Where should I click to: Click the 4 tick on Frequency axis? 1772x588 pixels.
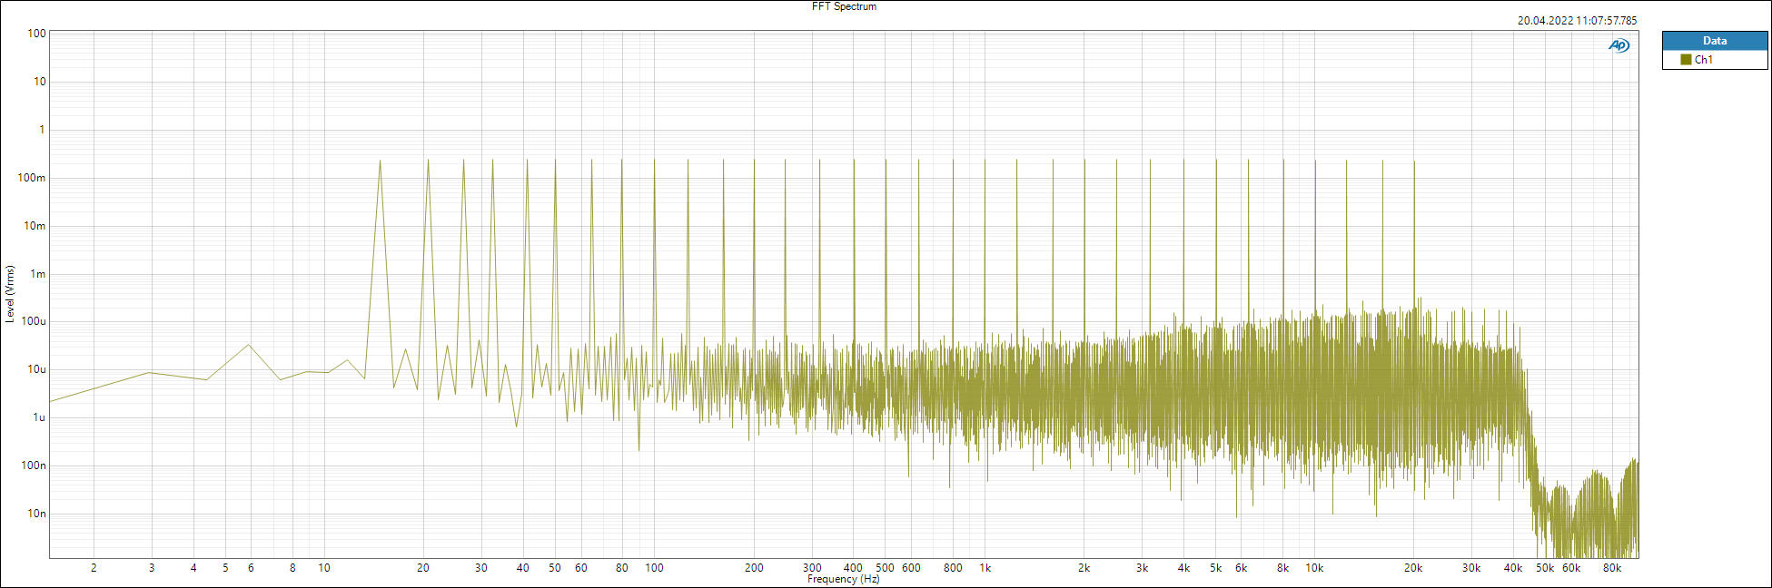tap(193, 568)
